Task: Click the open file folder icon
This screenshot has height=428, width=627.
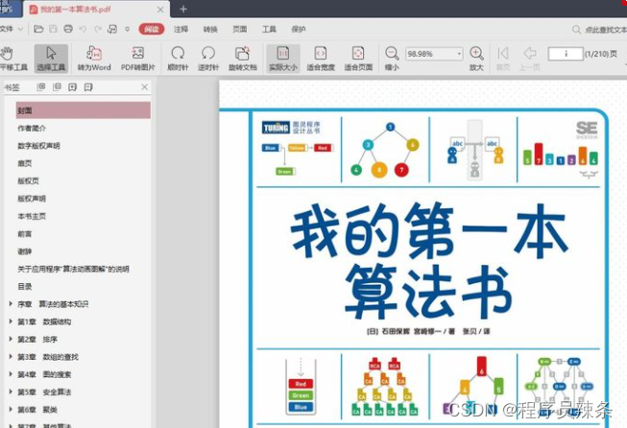Action: 38,29
